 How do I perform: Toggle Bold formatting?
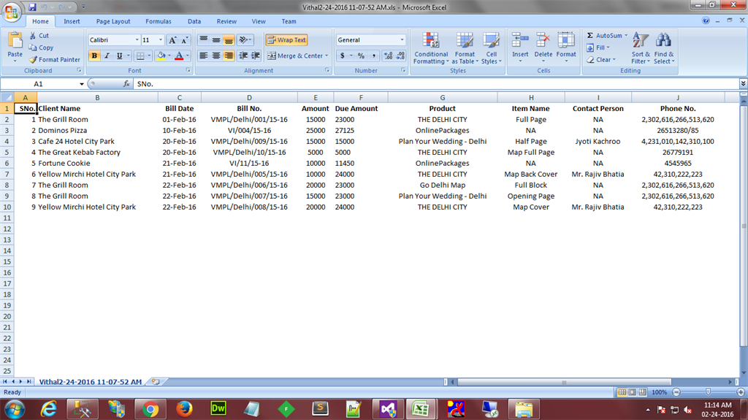tap(94, 56)
